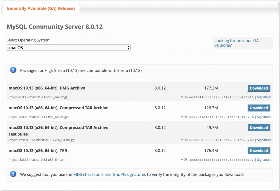
Task: Click the DMG Archive package title
Action: click(x=47, y=88)
